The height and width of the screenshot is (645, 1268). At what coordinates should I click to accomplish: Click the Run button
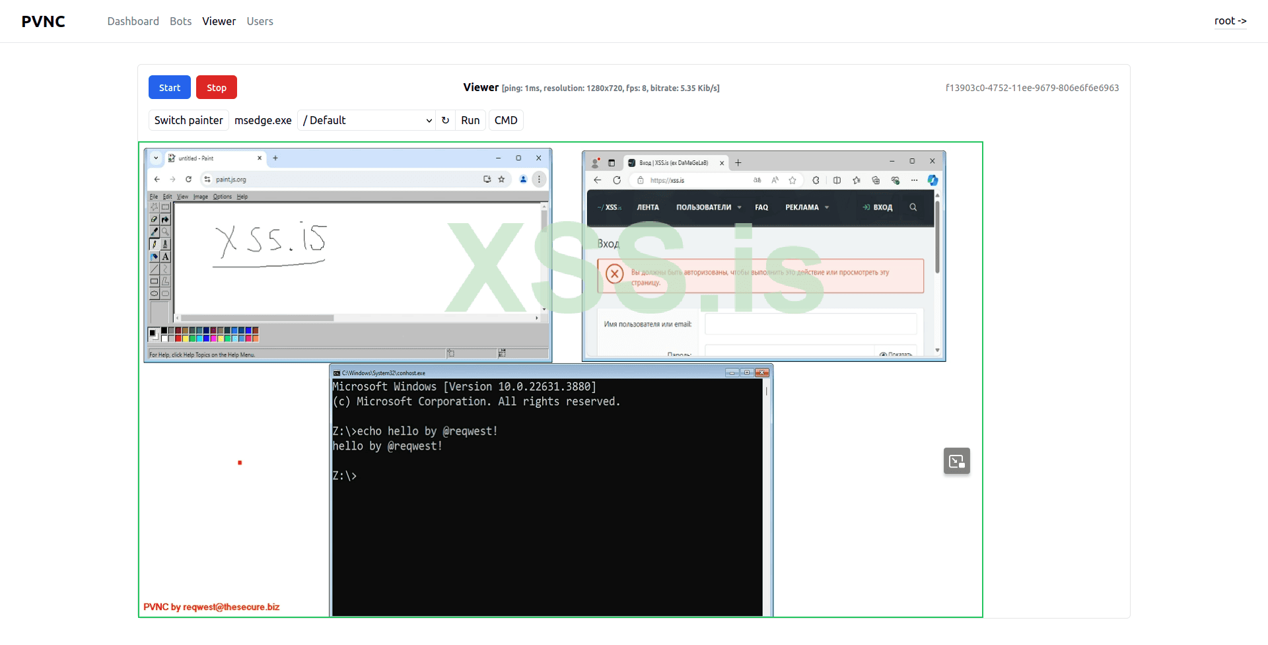point(470,120)
